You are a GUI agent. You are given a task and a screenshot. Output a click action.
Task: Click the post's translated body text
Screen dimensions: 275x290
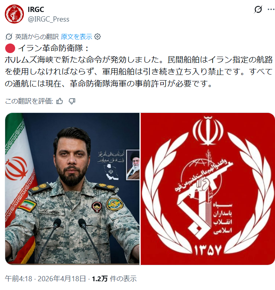point(139,71)
